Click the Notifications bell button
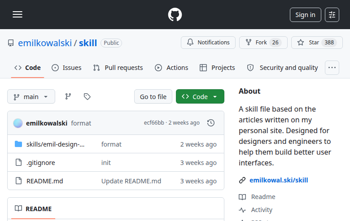 (x=208, y=43)
